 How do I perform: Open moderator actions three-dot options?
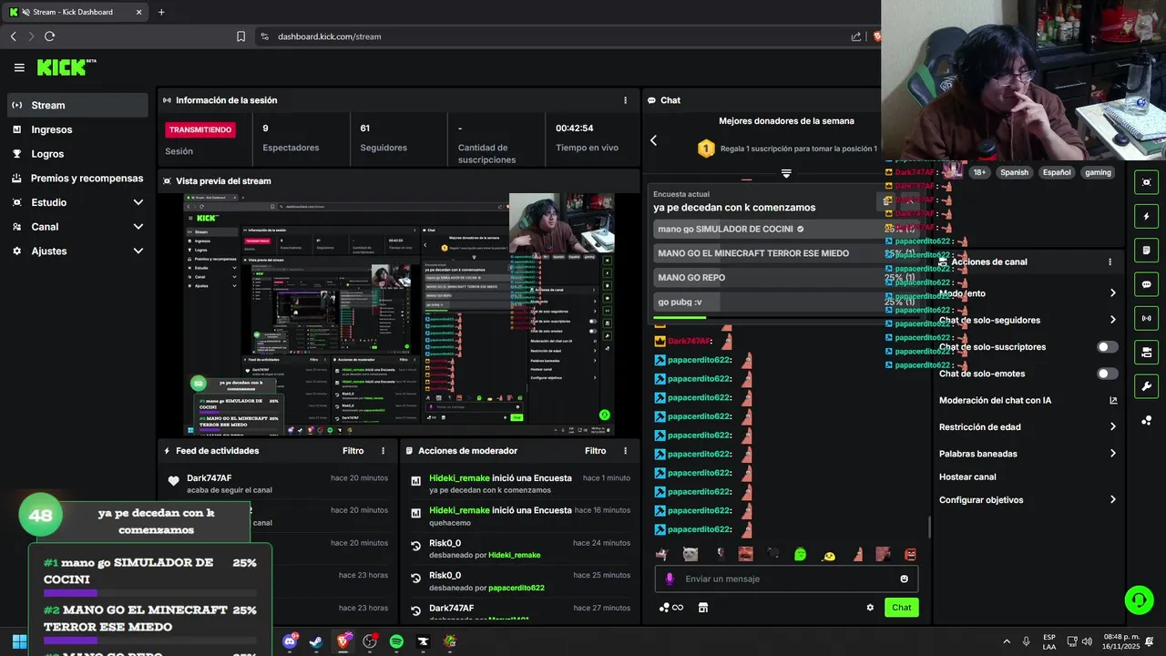[x=625, y=451]
